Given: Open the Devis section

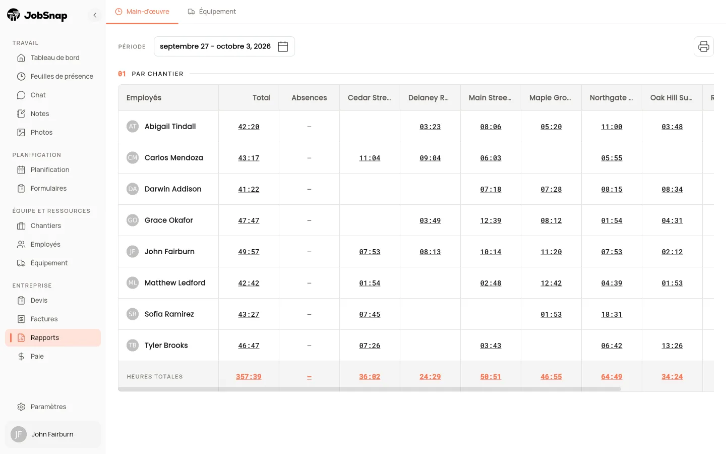Looking at the screenshot, I should coord(53,300).
